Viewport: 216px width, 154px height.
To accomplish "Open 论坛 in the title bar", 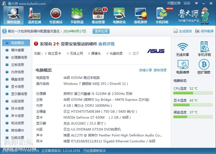I will tap(187, 3).
